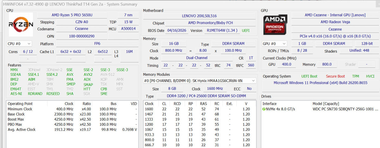Open the CPU #0 selector dropdown
The image size is (380, 148).
coord(19,44)
